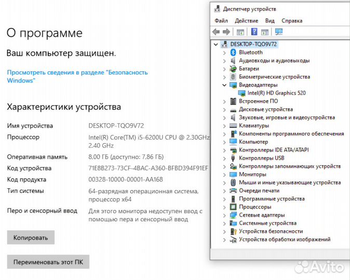The height and width of the screenshot is (280, 350).
Task: Click the drive icon beside Дисковые устройства
Action: [233, 110]
